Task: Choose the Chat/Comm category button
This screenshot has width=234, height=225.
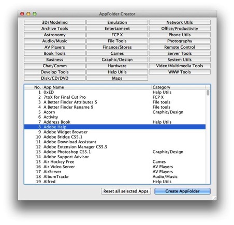Action: [55, 66]
